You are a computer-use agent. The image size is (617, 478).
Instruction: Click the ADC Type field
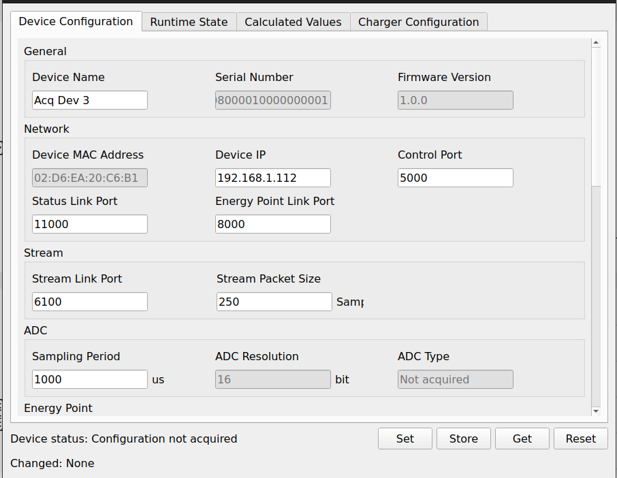click(456, 379)
